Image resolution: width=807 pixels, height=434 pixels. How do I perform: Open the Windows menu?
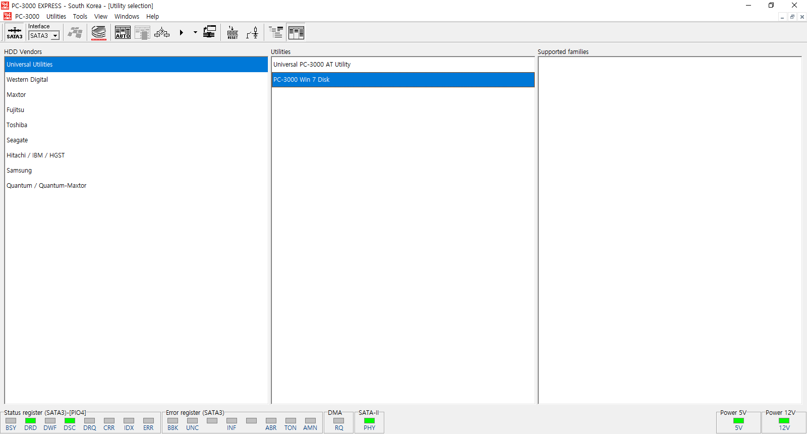pyautogui.click(x=127, y=17)
